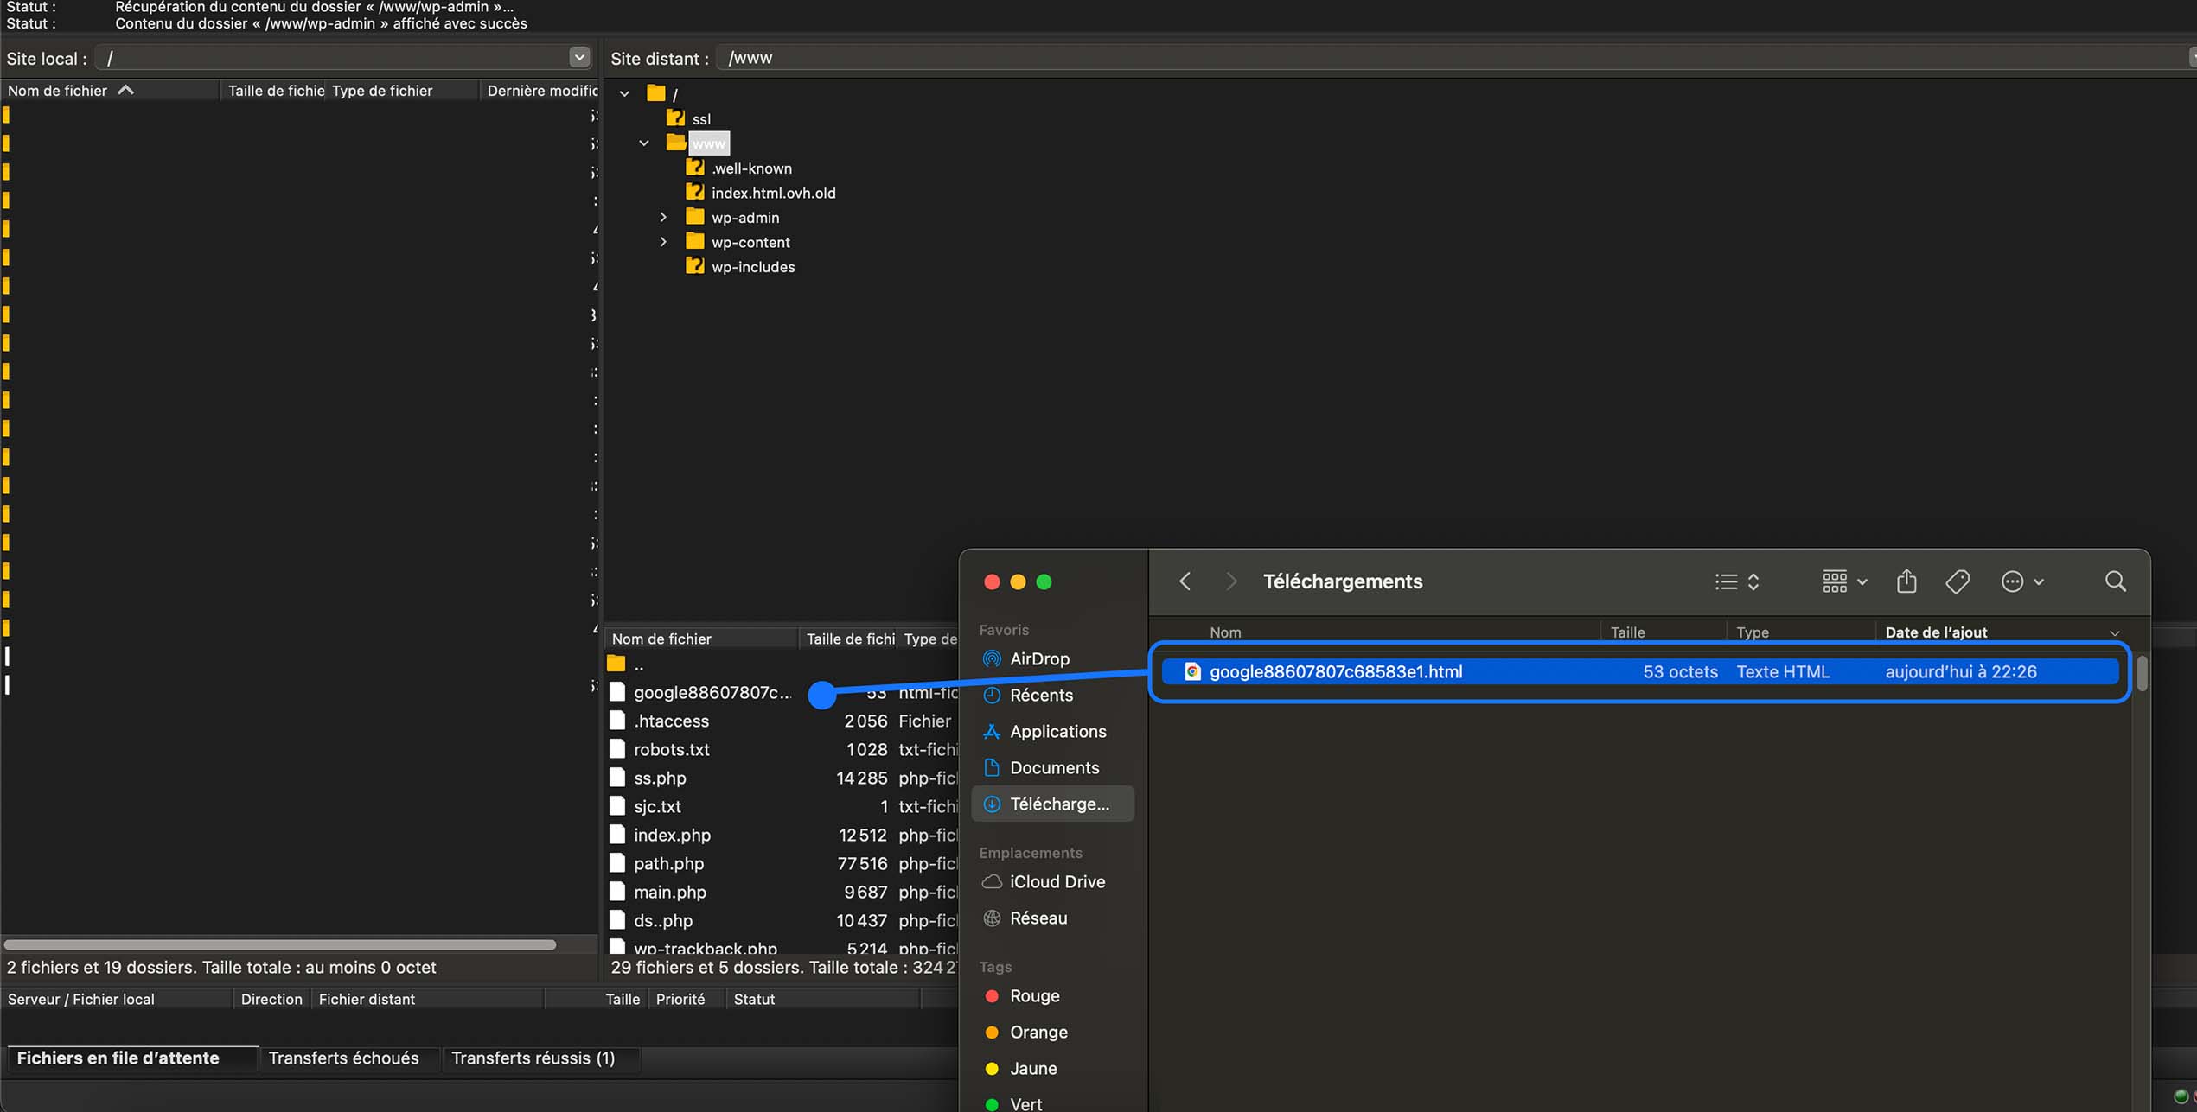Open the group-by grid icon menu
The image size is (2197, 1112).
coord(1843,581)
